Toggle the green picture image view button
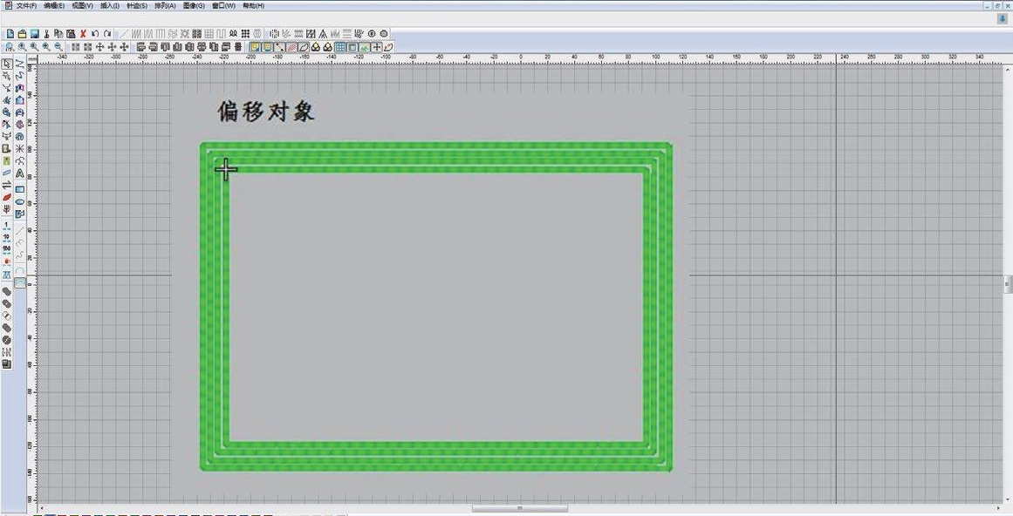Screen dimensions: 1013x516 pos(364,47)
